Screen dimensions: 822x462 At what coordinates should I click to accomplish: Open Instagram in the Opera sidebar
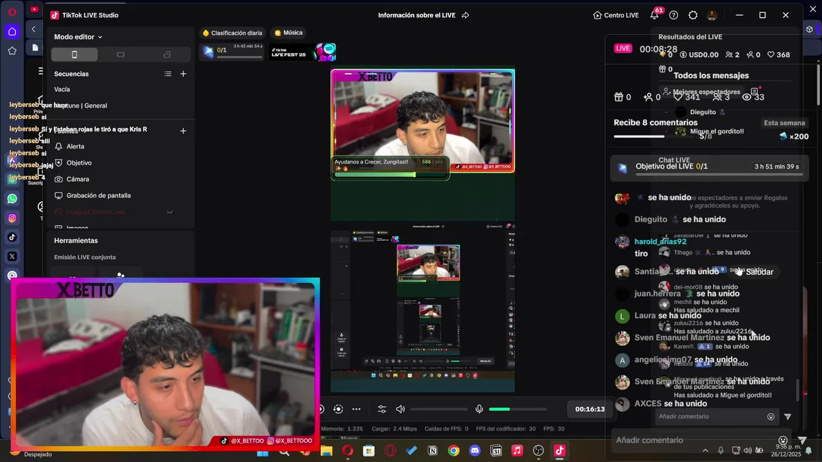(12, 218)
